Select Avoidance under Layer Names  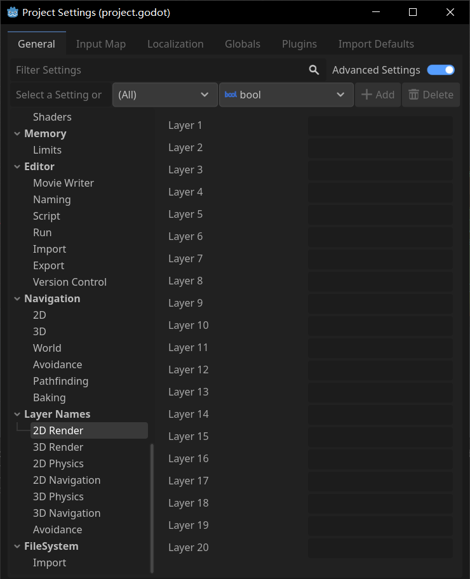pos(58,530)
